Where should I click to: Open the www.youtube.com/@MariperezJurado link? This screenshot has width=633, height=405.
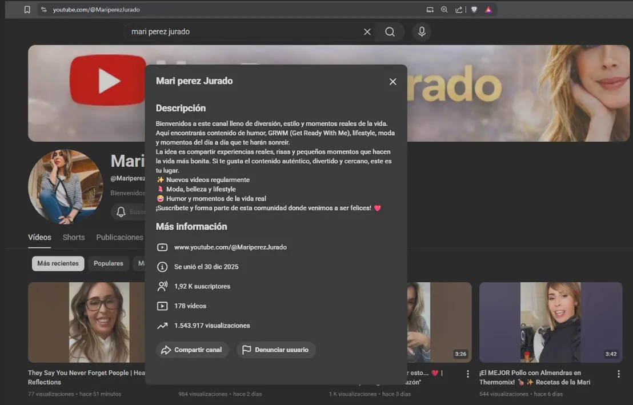click(x=230, y=247)
